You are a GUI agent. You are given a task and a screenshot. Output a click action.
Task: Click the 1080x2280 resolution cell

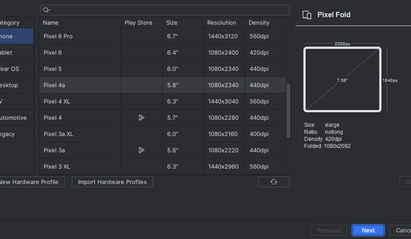223,118
